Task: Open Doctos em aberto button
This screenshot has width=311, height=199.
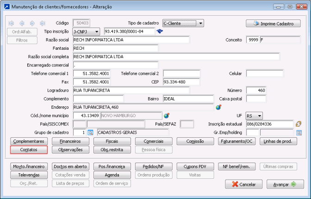Action: coord(70,167)
